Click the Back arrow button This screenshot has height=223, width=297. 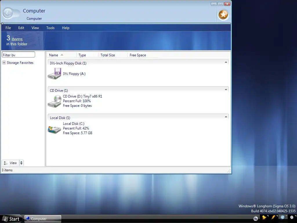[8, 13]
